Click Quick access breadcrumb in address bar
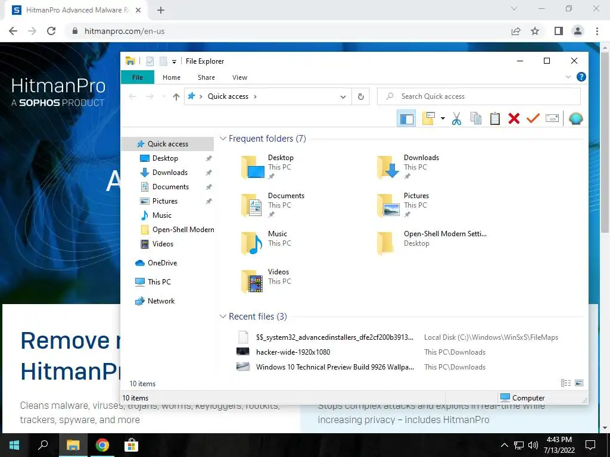 pos(228,96)
